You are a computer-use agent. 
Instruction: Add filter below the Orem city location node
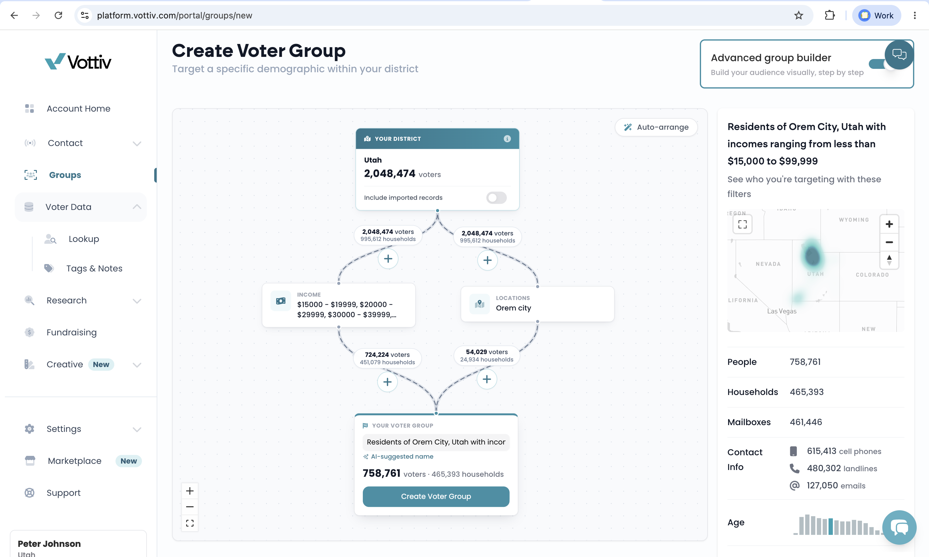pos(487,379)
